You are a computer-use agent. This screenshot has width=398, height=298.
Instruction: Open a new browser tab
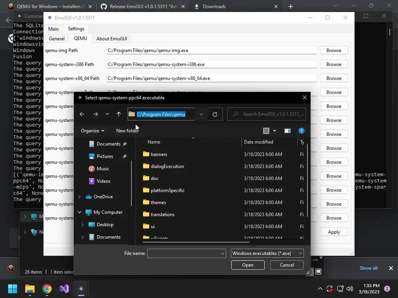291,7
